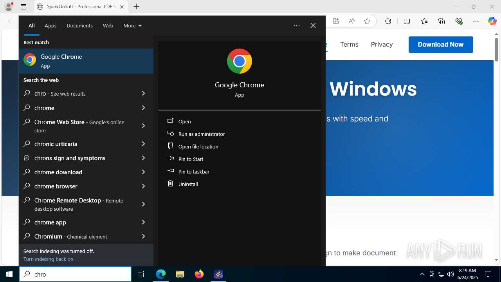The image size is (501, 282).
Task: Click the Pin to Start pin icon
Action: point(170,159)
